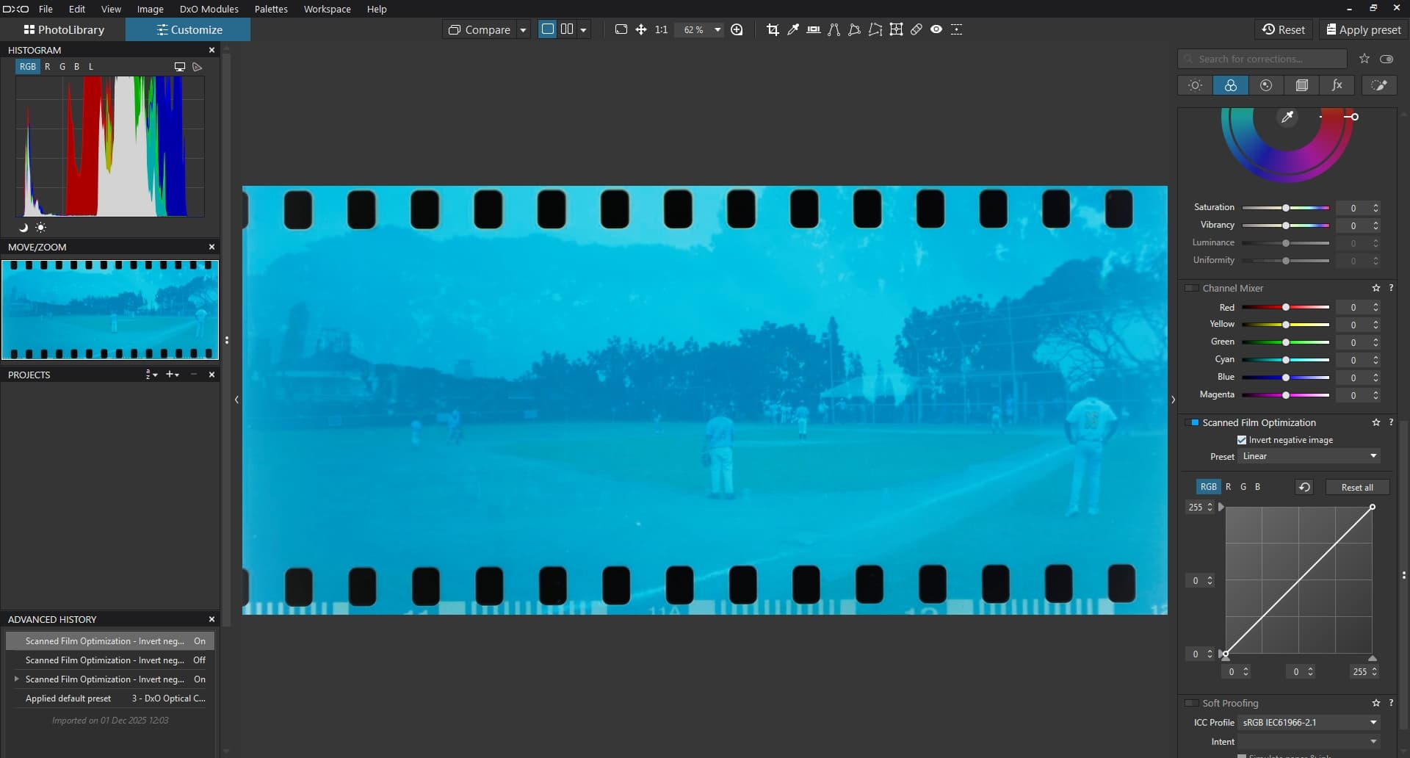Open Local Adjustments (brush icon)

pos(1379,85)
